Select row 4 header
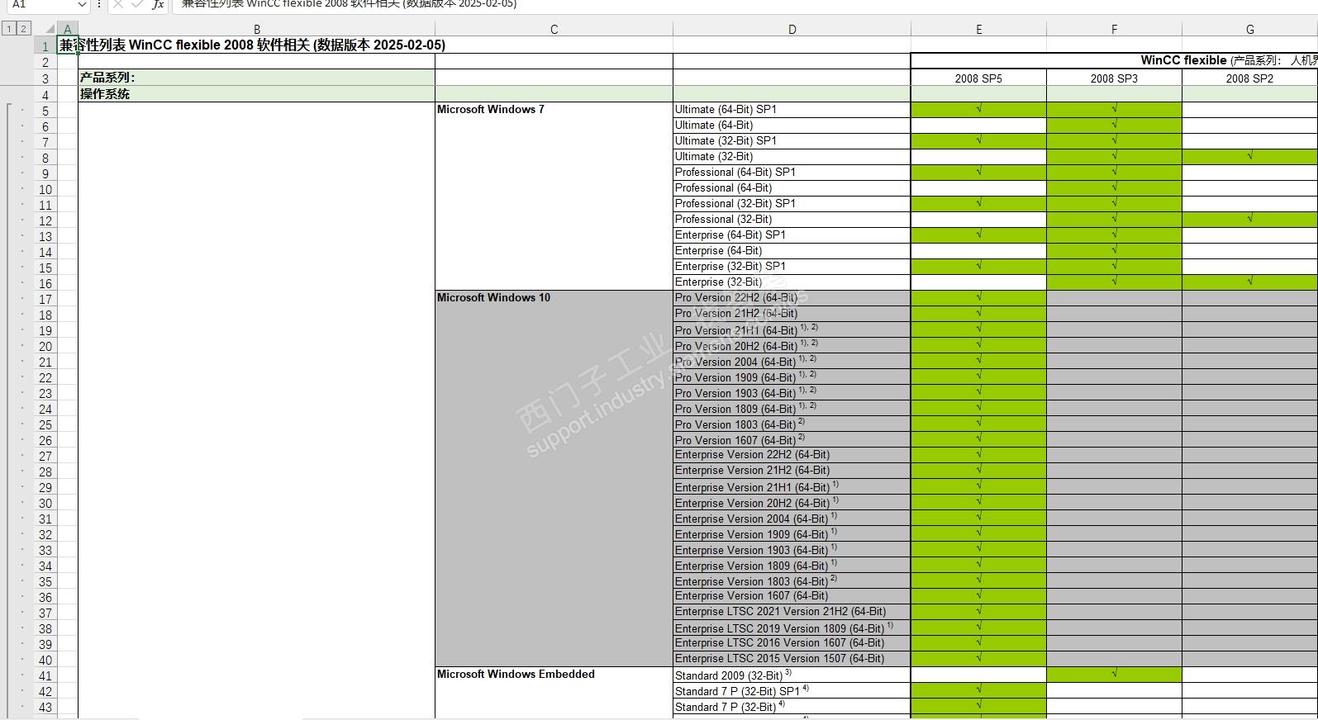1318x720 pixels. click(45, 95)
